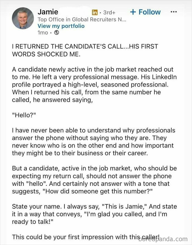Click the "1mo" post timestamp
Screen dimensions: 192x245
coord(43,33)
